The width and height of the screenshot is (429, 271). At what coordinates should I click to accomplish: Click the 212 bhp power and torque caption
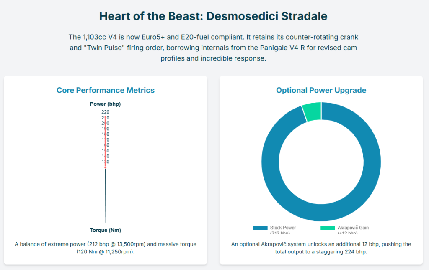click(x=105, y=248)
